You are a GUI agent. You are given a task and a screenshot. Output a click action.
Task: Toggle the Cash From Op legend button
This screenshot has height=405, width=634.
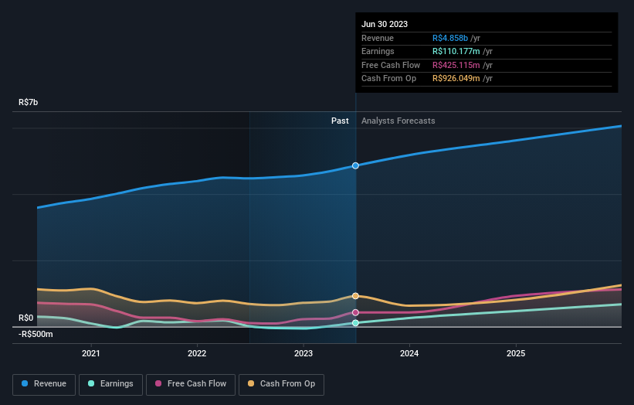tap(281, 384)
